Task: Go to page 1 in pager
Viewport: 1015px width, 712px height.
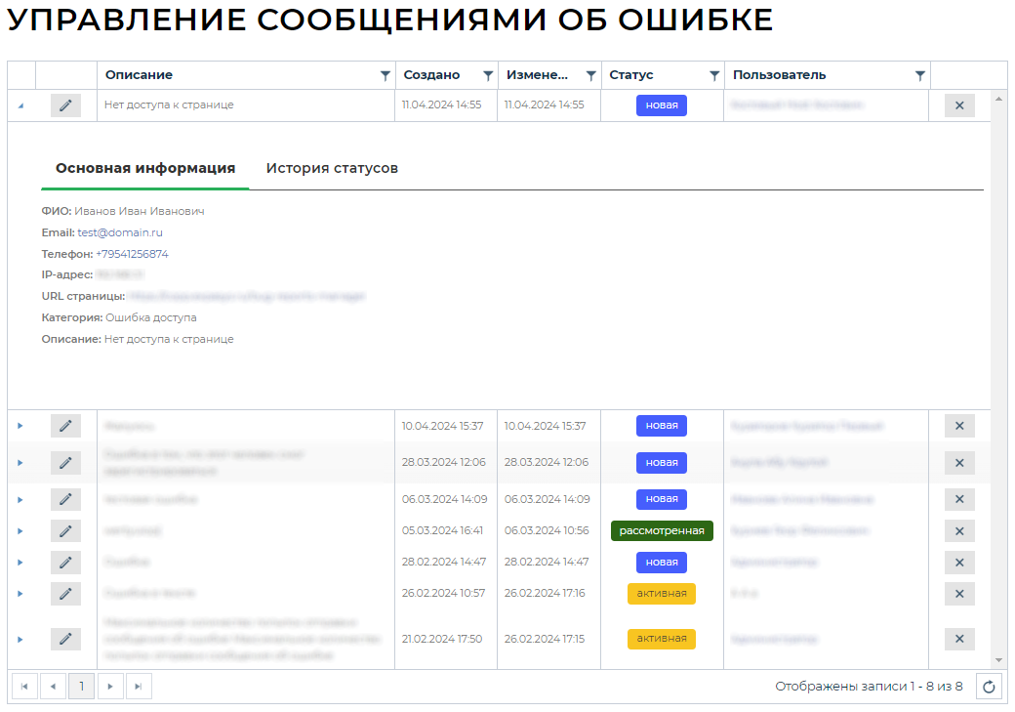Action: click(x=81, y=687)
